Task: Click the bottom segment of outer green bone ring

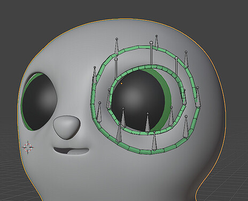Action: 145,152
